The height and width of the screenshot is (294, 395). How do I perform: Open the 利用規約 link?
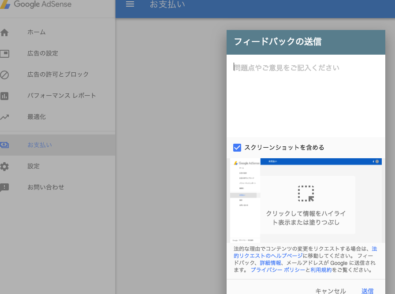pos(321,270)
